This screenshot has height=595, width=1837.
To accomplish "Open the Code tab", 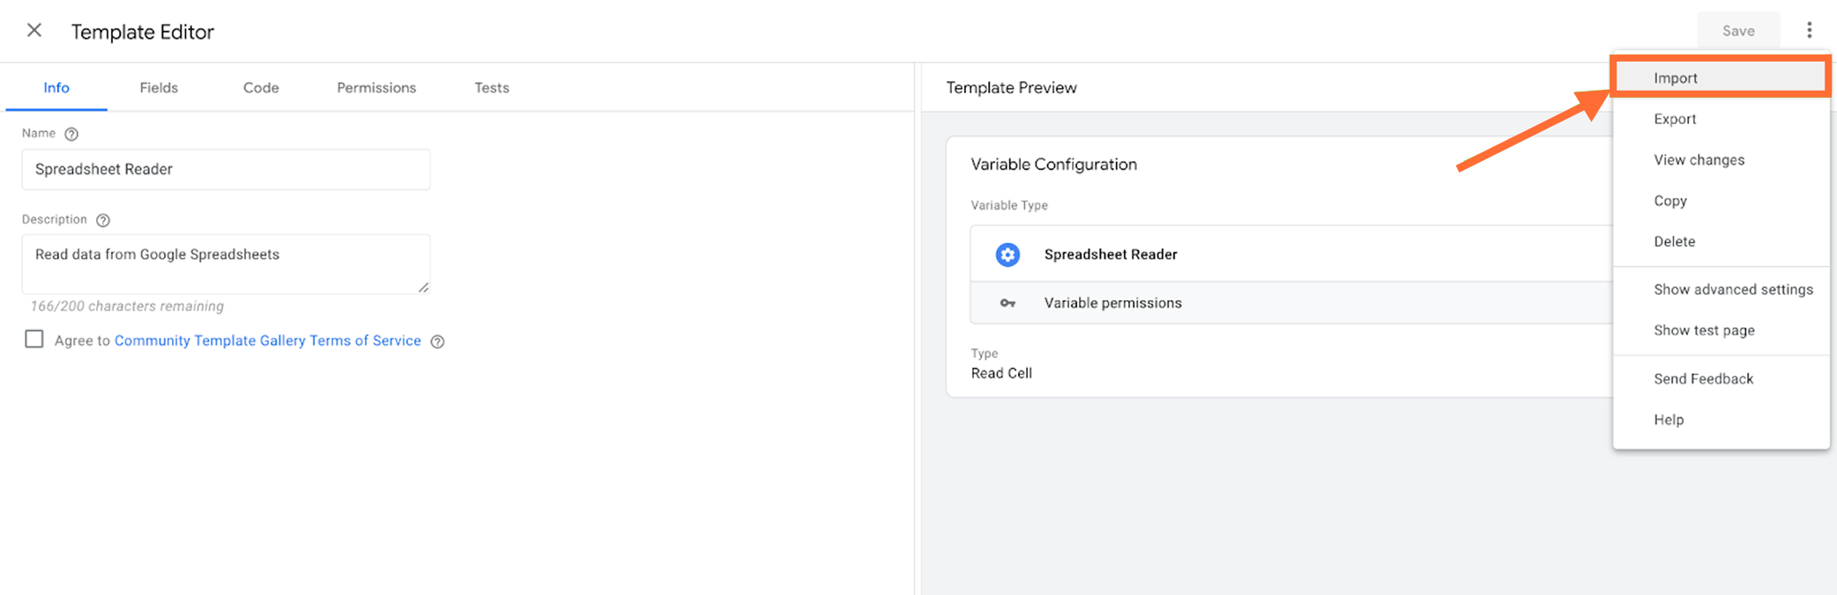I will pyautogui.click(x=261, y=88).
